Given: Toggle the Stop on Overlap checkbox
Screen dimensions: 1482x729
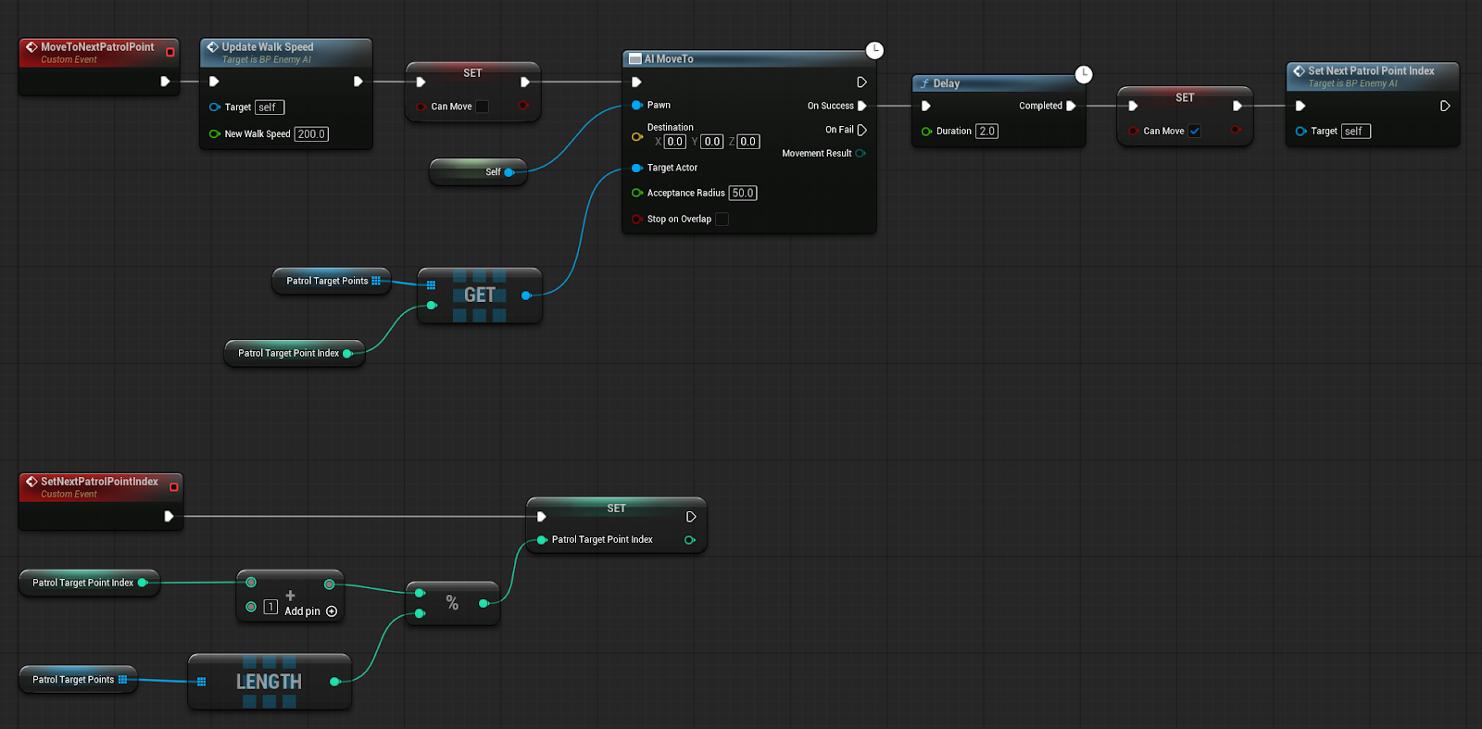Looking at the screenshot, I should [x=722, y=220].
